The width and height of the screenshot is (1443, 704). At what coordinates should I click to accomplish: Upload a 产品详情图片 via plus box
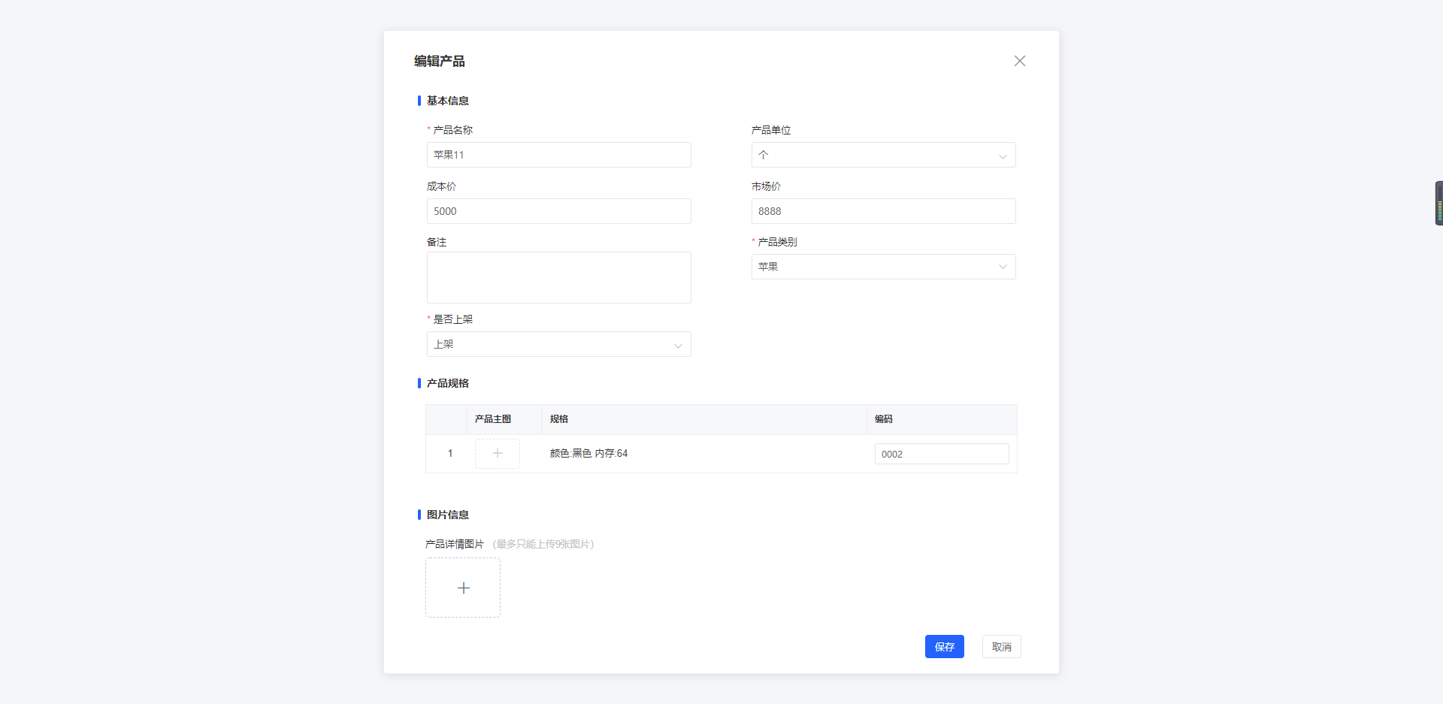[x=463, y=588]
